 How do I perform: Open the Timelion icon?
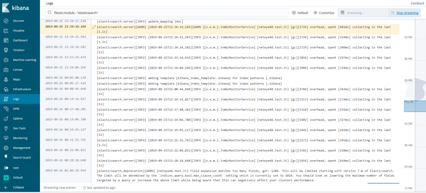(6, 50)
